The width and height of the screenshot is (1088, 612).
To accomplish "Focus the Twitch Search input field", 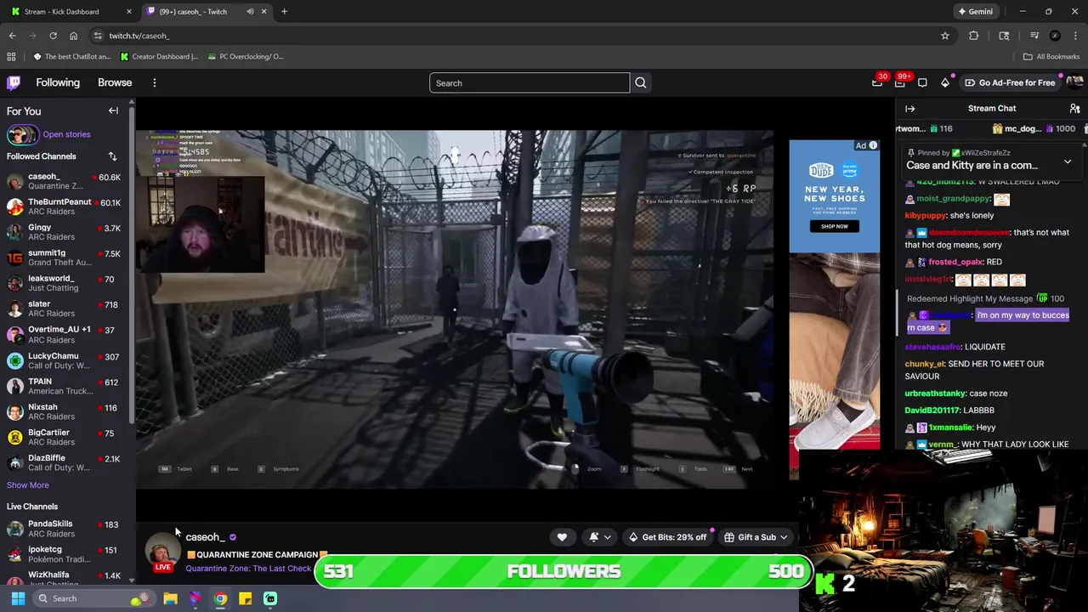I will 530,82.
